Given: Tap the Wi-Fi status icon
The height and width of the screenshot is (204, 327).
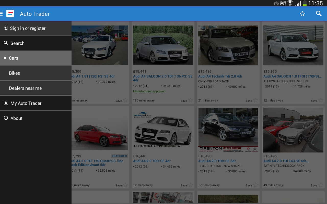Looking at the screenshot, I should click(290, 3).
